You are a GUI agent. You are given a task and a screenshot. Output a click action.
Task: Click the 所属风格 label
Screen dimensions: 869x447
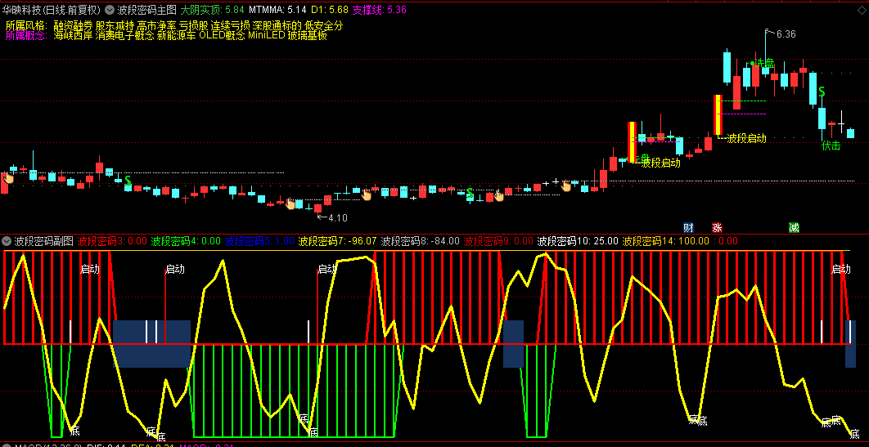point(27,25)
